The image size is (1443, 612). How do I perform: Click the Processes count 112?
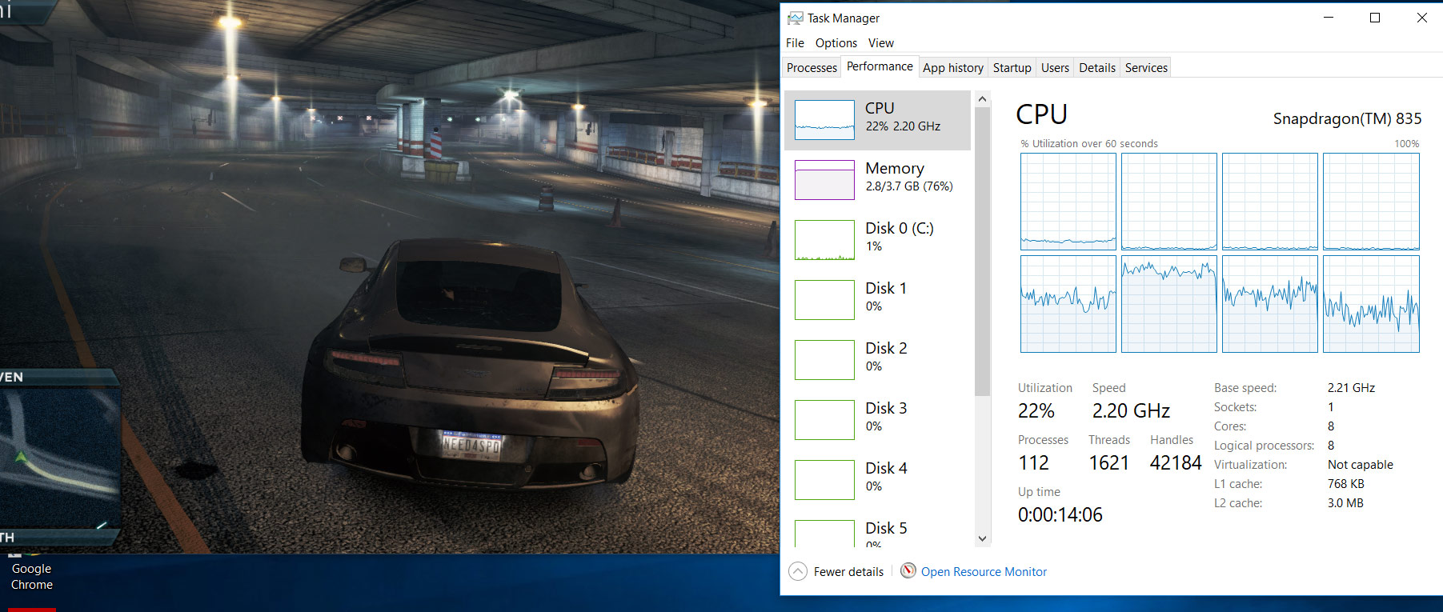pyautogui.click(x=1033, y=463)
